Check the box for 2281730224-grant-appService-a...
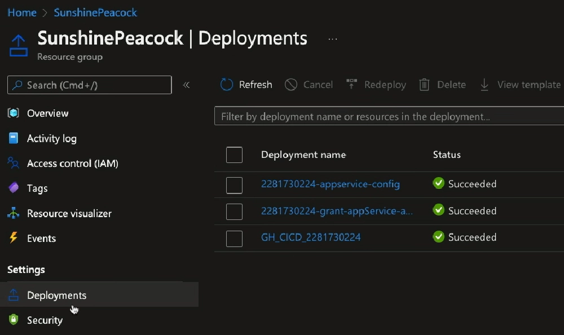564x335 pixels. 234,211
